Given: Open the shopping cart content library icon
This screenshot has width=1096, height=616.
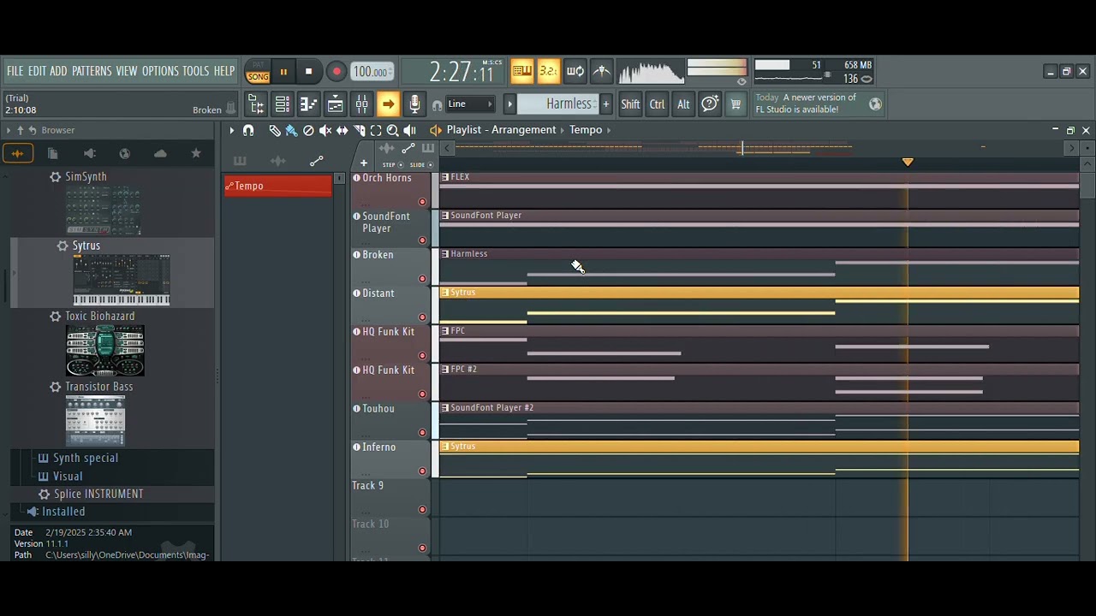Looking at the screenshot, I should click(x=736, y=104).
